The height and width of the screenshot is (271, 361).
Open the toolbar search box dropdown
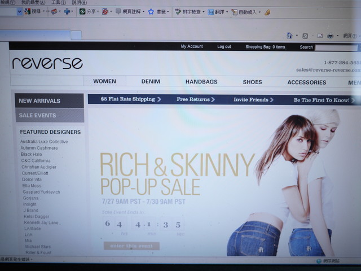point(20,11)
